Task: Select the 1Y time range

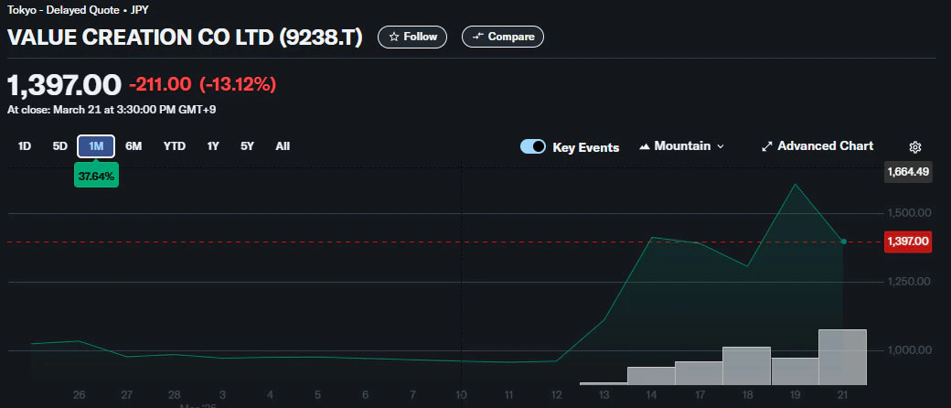Action: 213,146
